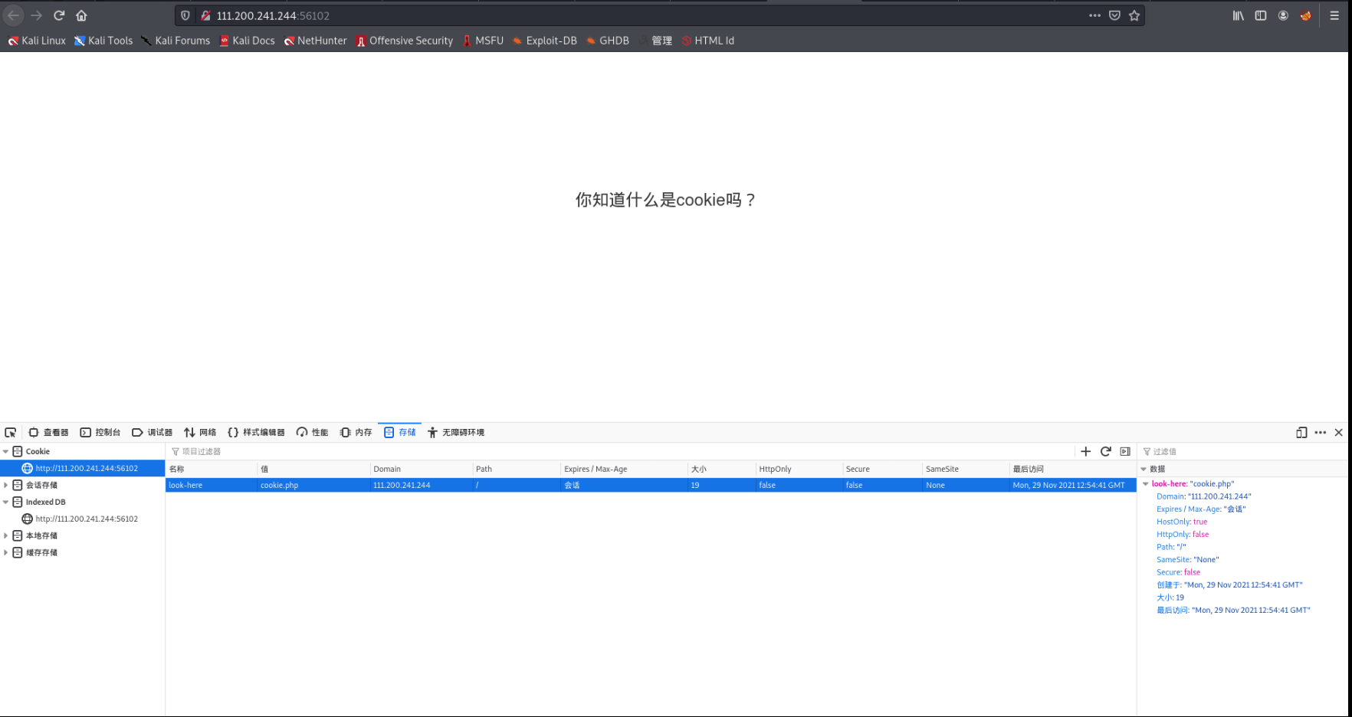Collapse the 数据 section in details
Viewport: 1352px width, 717px height.
point(1144,469)
